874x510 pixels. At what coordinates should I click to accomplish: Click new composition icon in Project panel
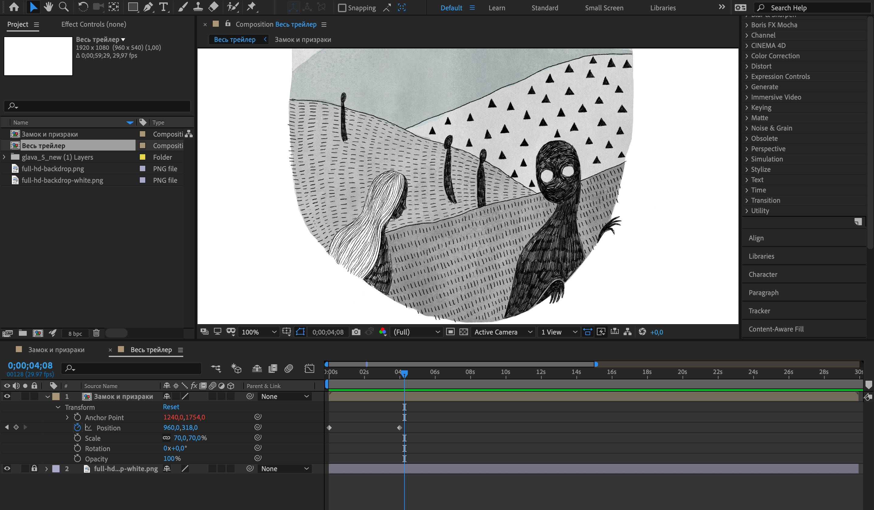coord(38,333)
